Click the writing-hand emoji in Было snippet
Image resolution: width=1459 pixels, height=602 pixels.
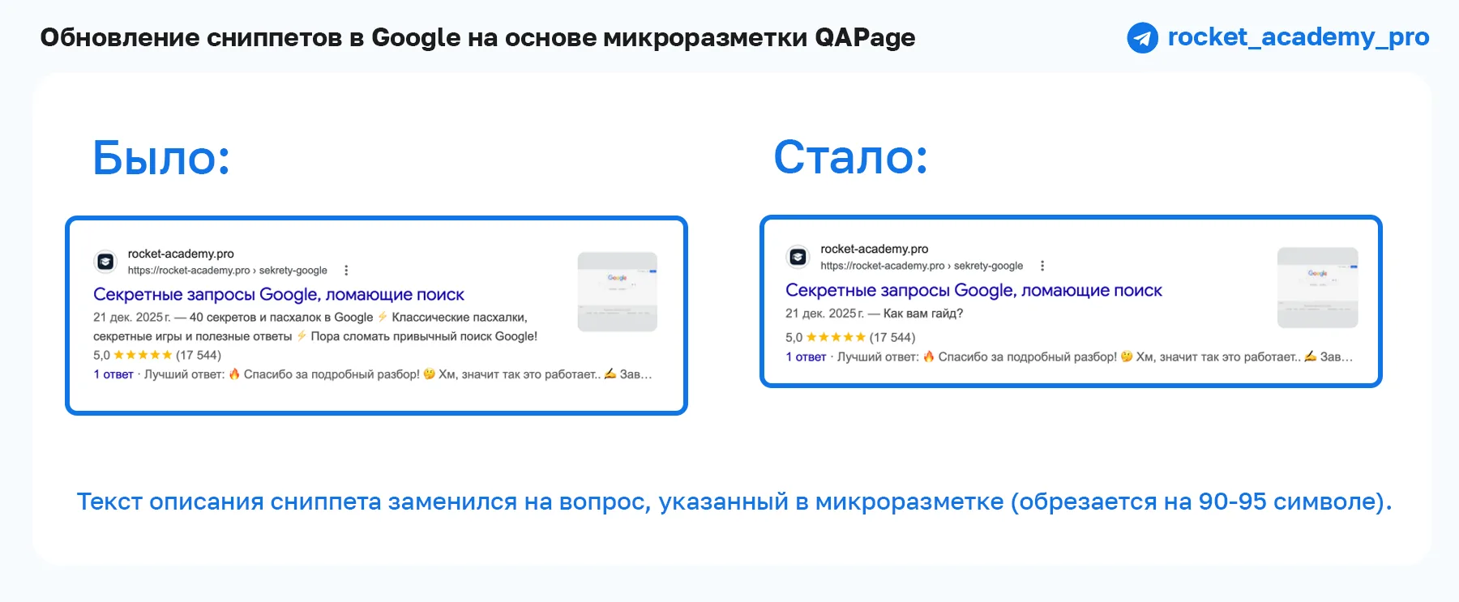point(610,374)
